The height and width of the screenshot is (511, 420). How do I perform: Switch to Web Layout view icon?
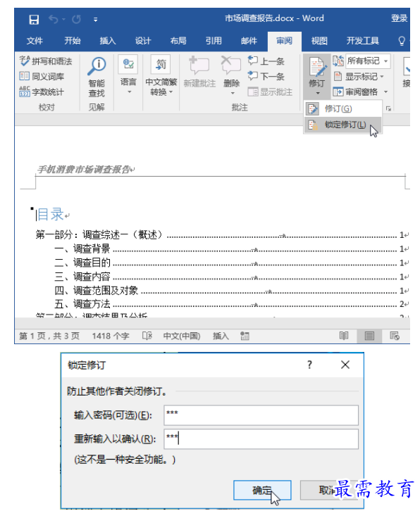[x=395, y=336]
